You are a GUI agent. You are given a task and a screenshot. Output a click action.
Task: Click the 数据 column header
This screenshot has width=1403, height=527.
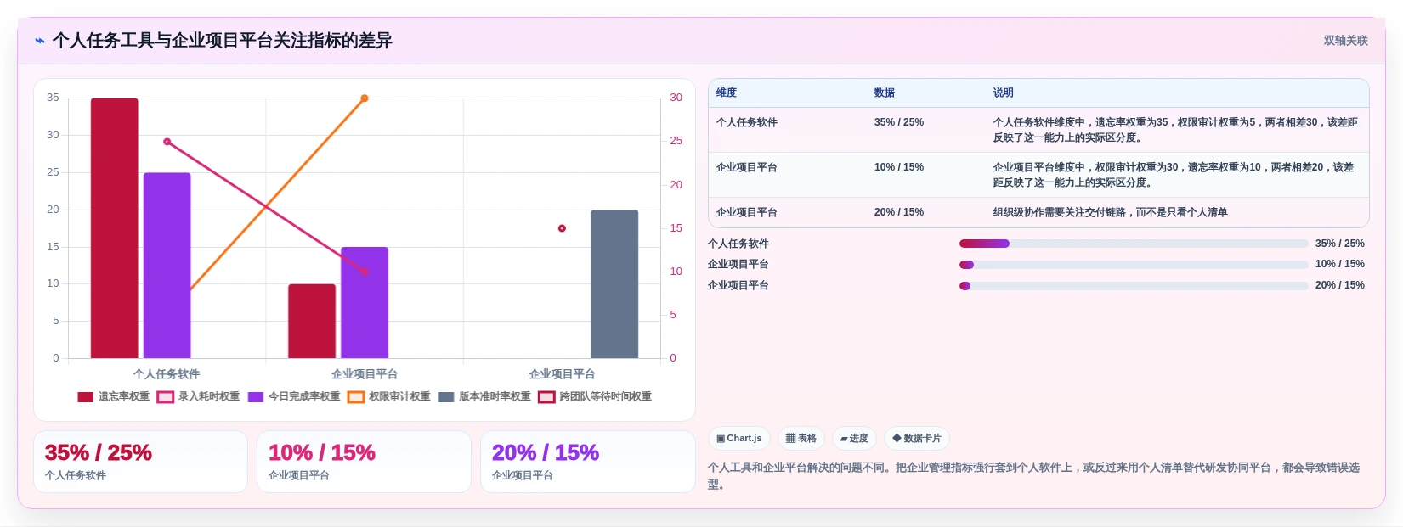pyautogui.click(x=885, y=93)
